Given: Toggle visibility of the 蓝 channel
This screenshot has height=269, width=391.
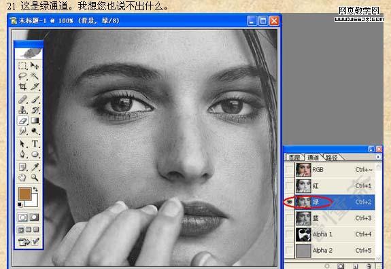Looking at the screenshot, I should [289, 219].
